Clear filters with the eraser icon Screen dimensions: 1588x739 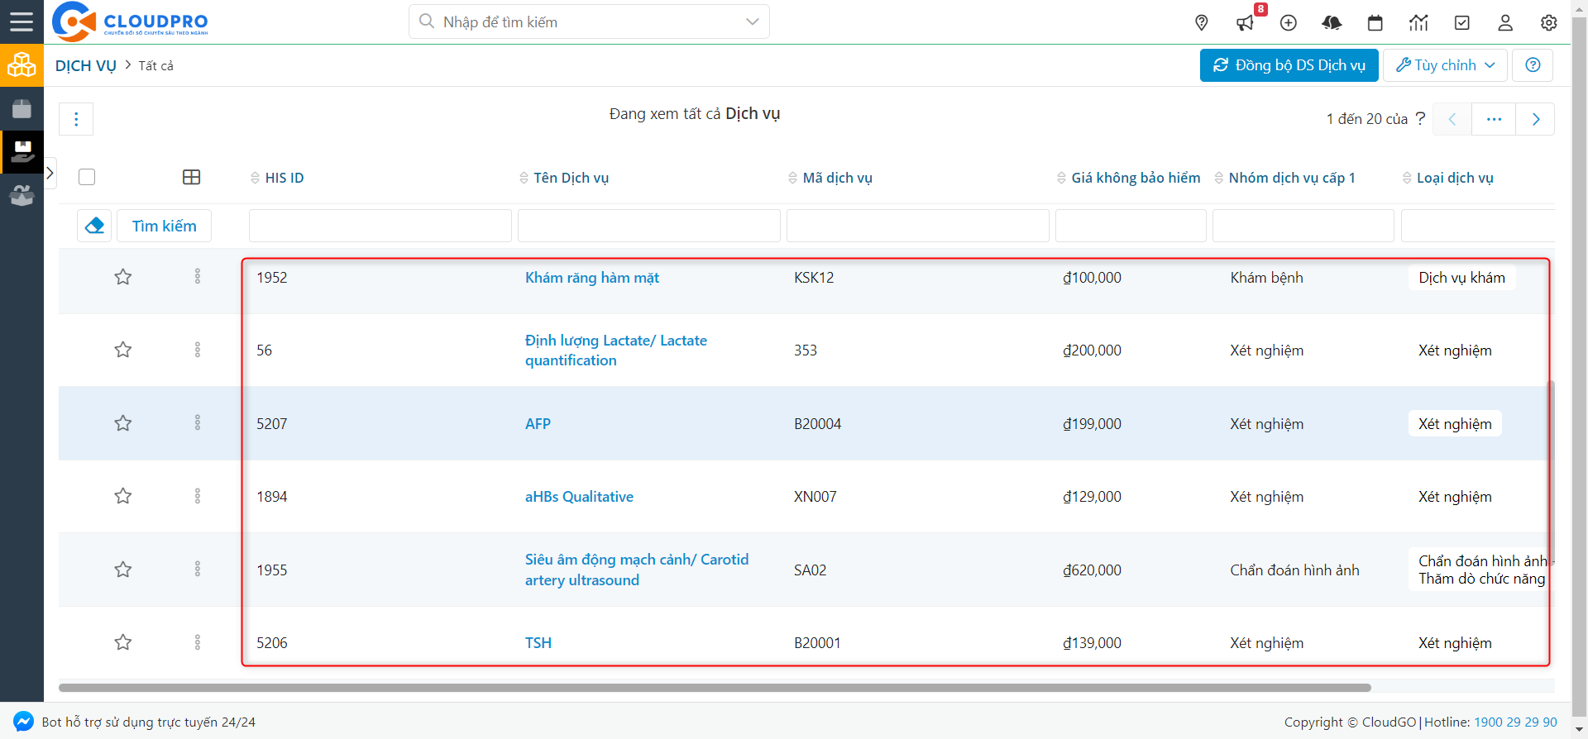(94, 226)
